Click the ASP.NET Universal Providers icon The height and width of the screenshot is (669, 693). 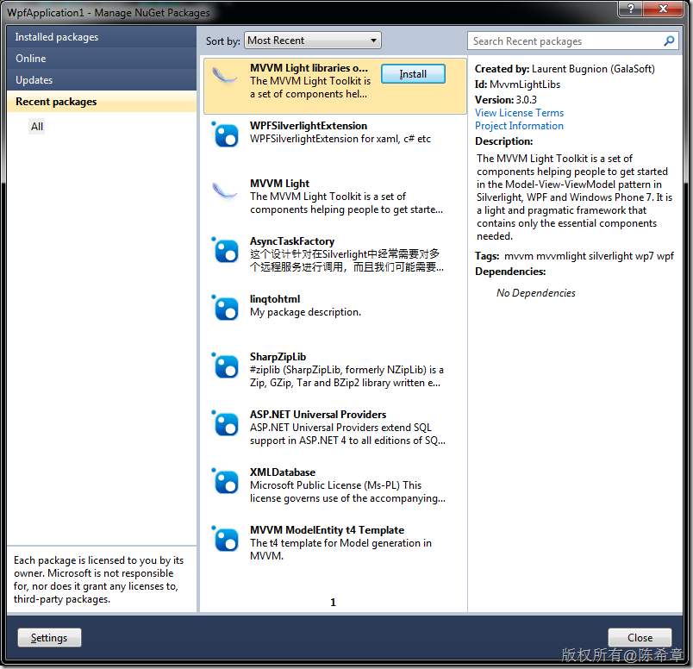pyautogui.click(x=226, y=423)
